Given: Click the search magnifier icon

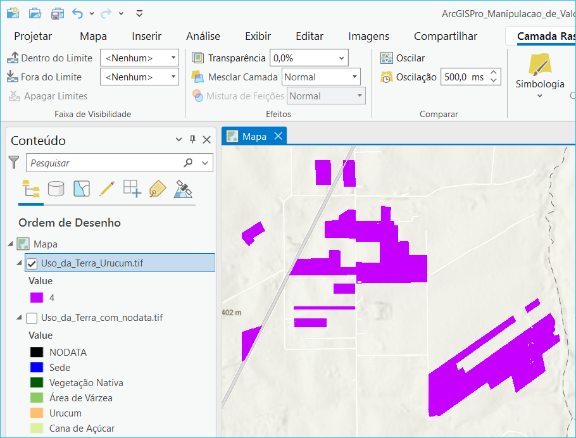Looking at the screenshot, I should pyautogui.click(x=188, y=163).
